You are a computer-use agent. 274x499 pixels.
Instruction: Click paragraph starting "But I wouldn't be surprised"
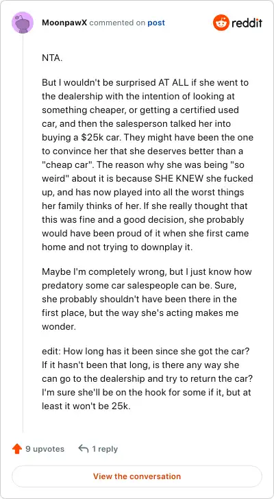tap(147, 165)
